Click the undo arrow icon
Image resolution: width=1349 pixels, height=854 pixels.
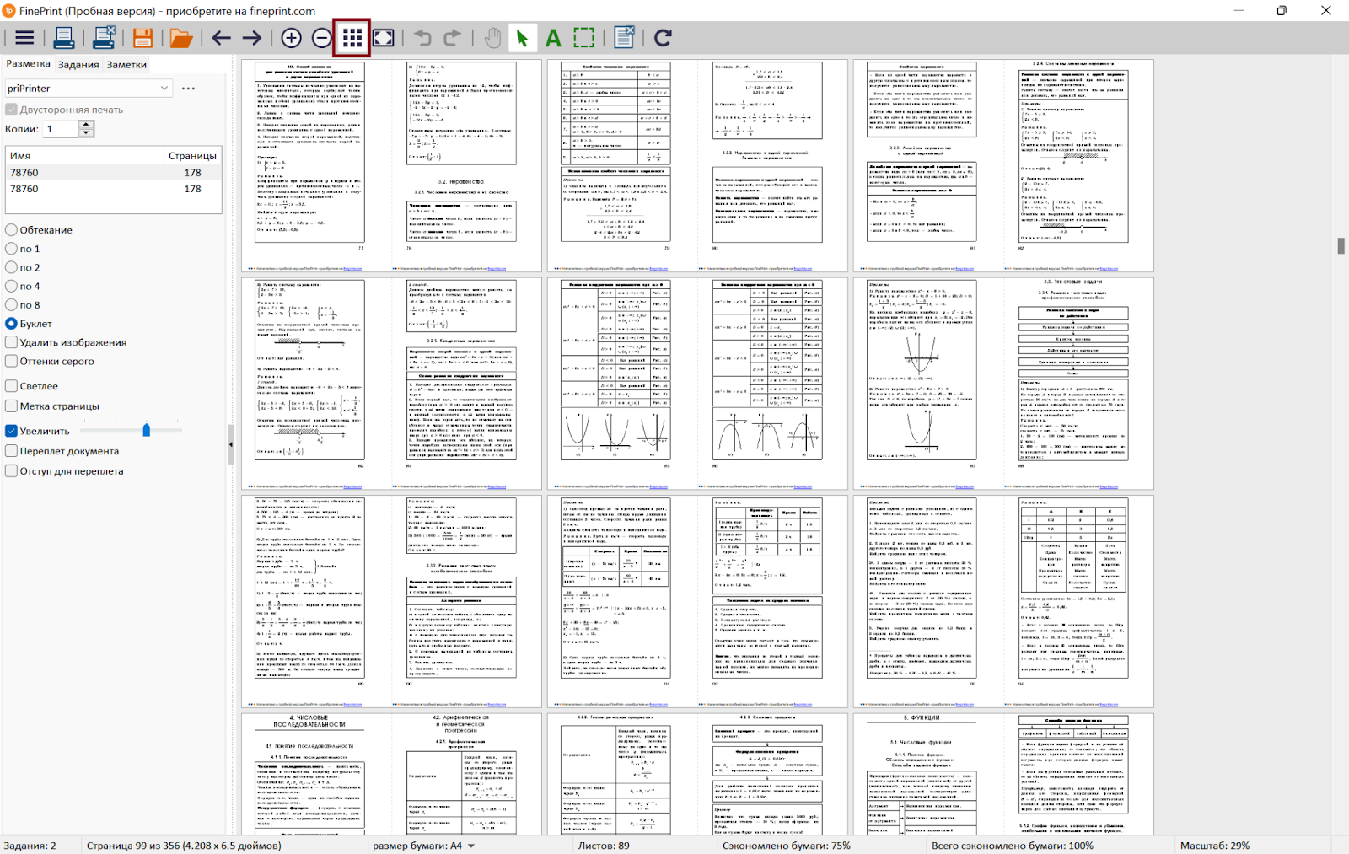pyautogui.click(x=422, y=38)
